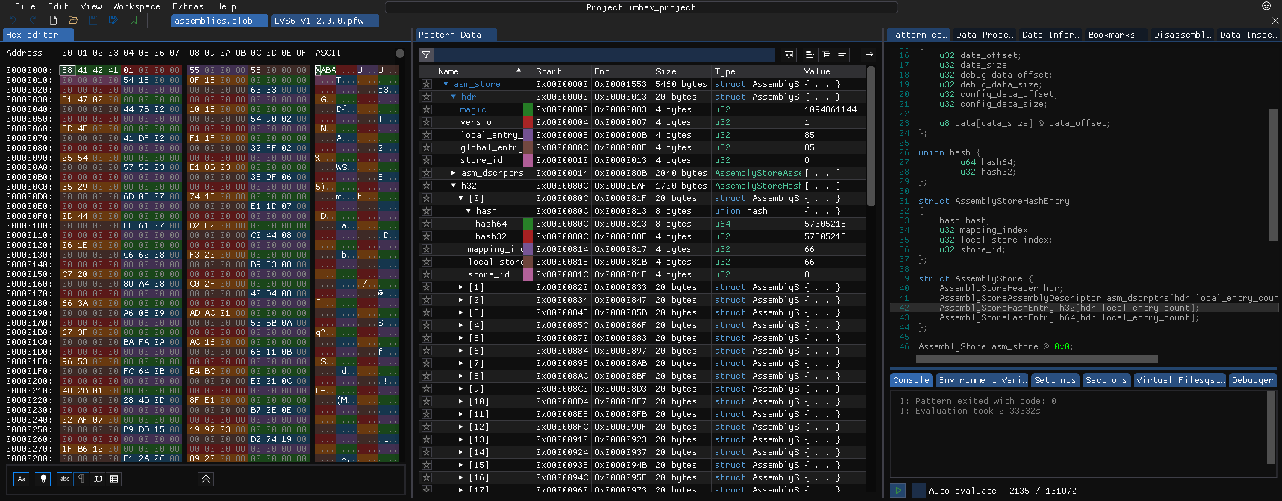The image size is (1282, 501).
Task: Click the Redo arrow in the toolbar
Action: (x=33, y=21)
